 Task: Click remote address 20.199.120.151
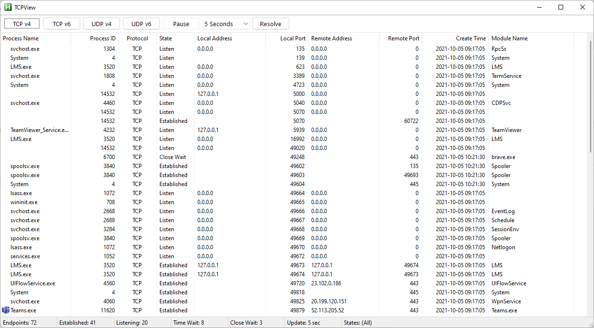pyautogui.click(x=329, y=301)
